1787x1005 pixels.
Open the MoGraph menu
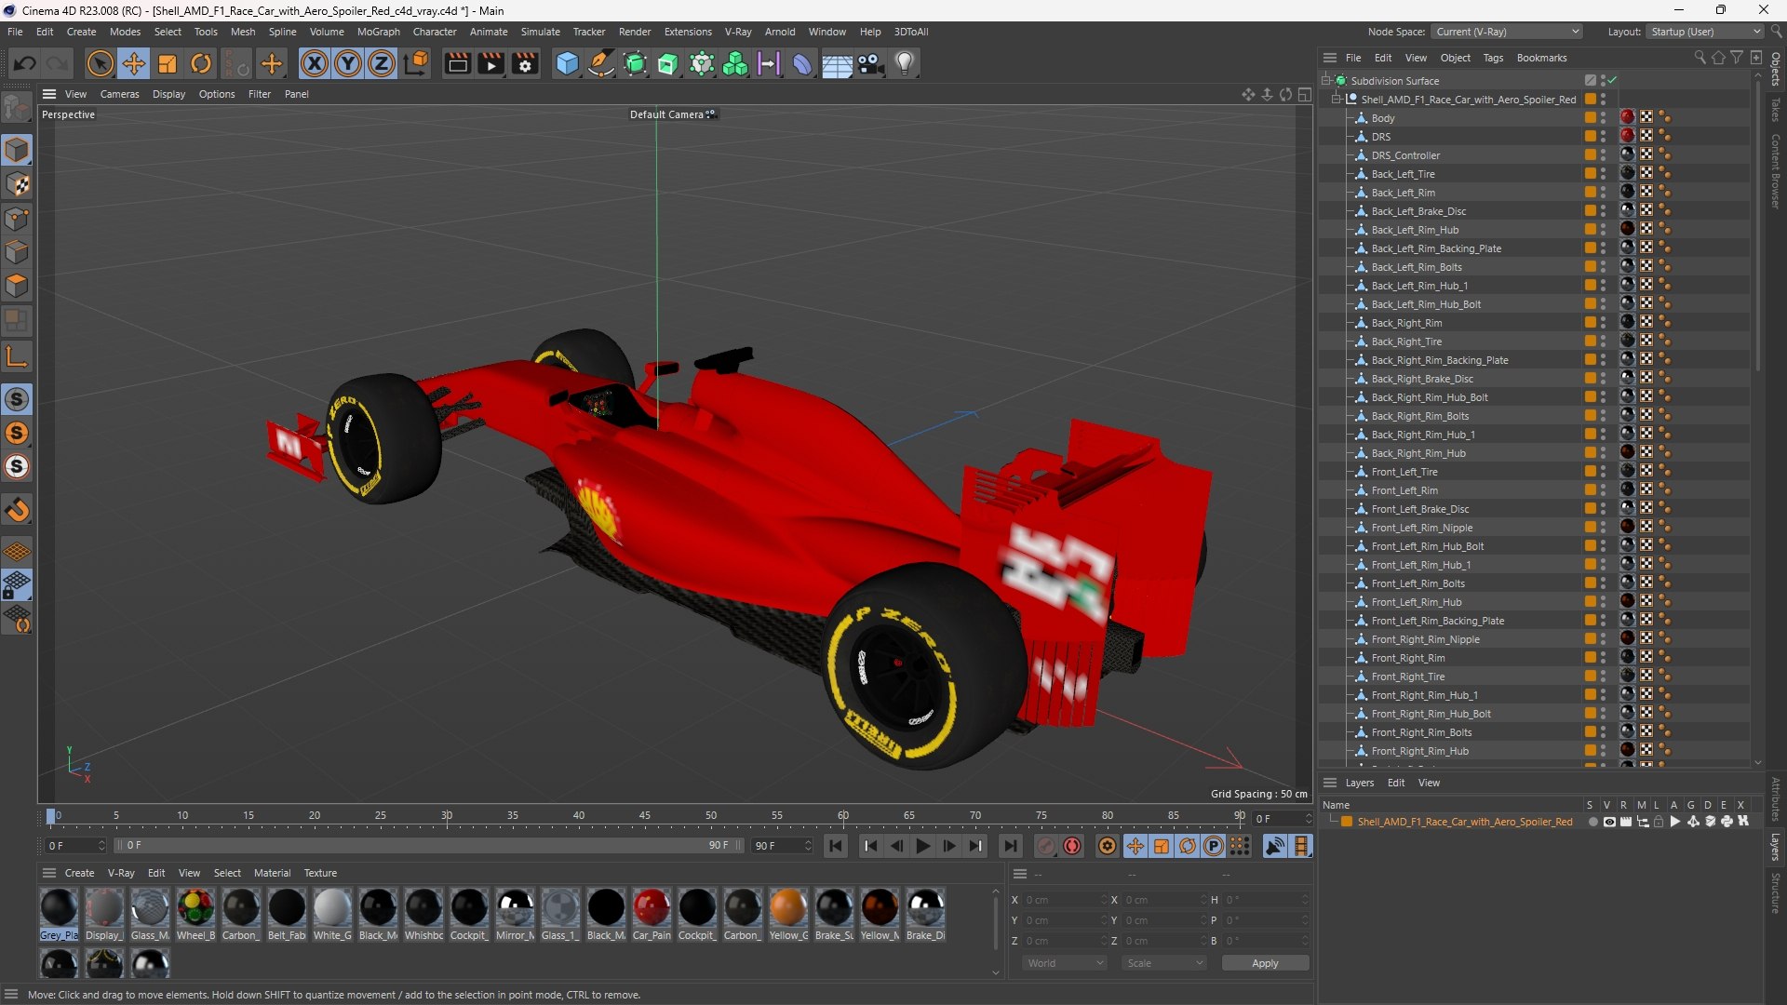[378, 32]
